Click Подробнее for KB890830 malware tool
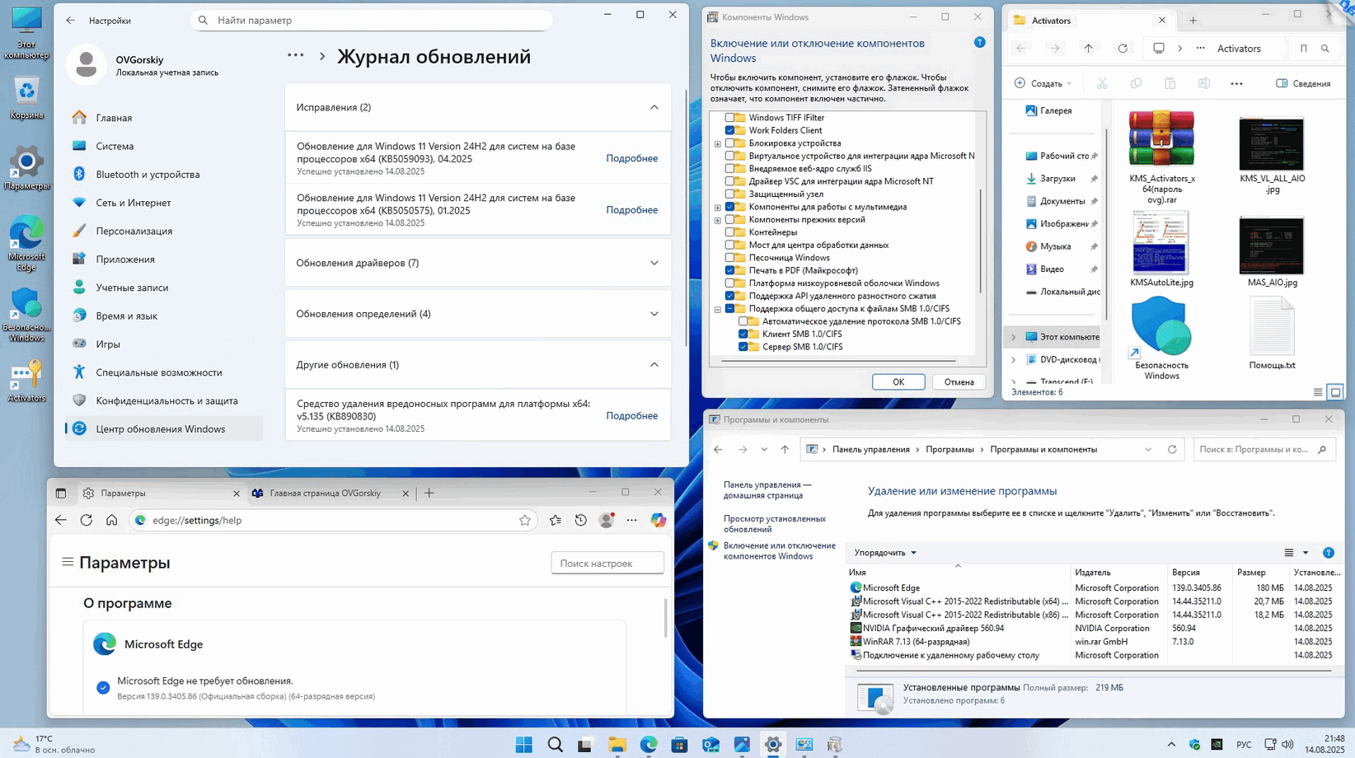 (632, 416)
